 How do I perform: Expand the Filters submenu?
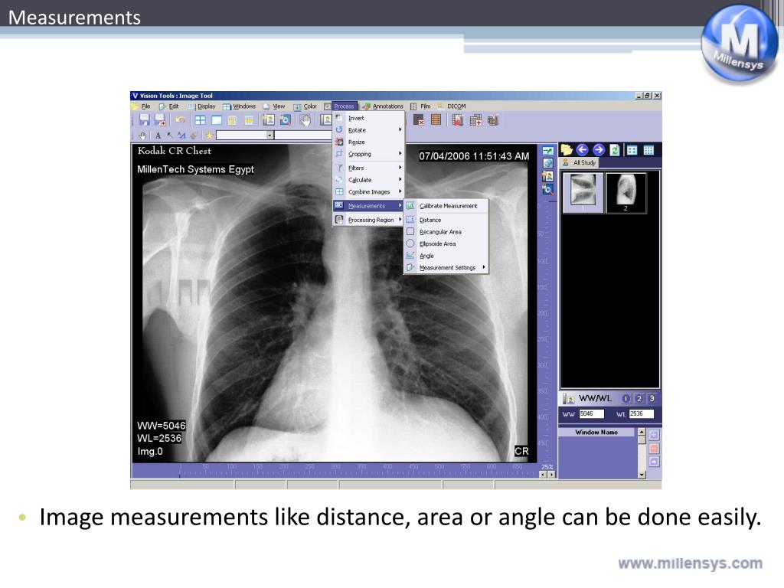click(369, 168)
